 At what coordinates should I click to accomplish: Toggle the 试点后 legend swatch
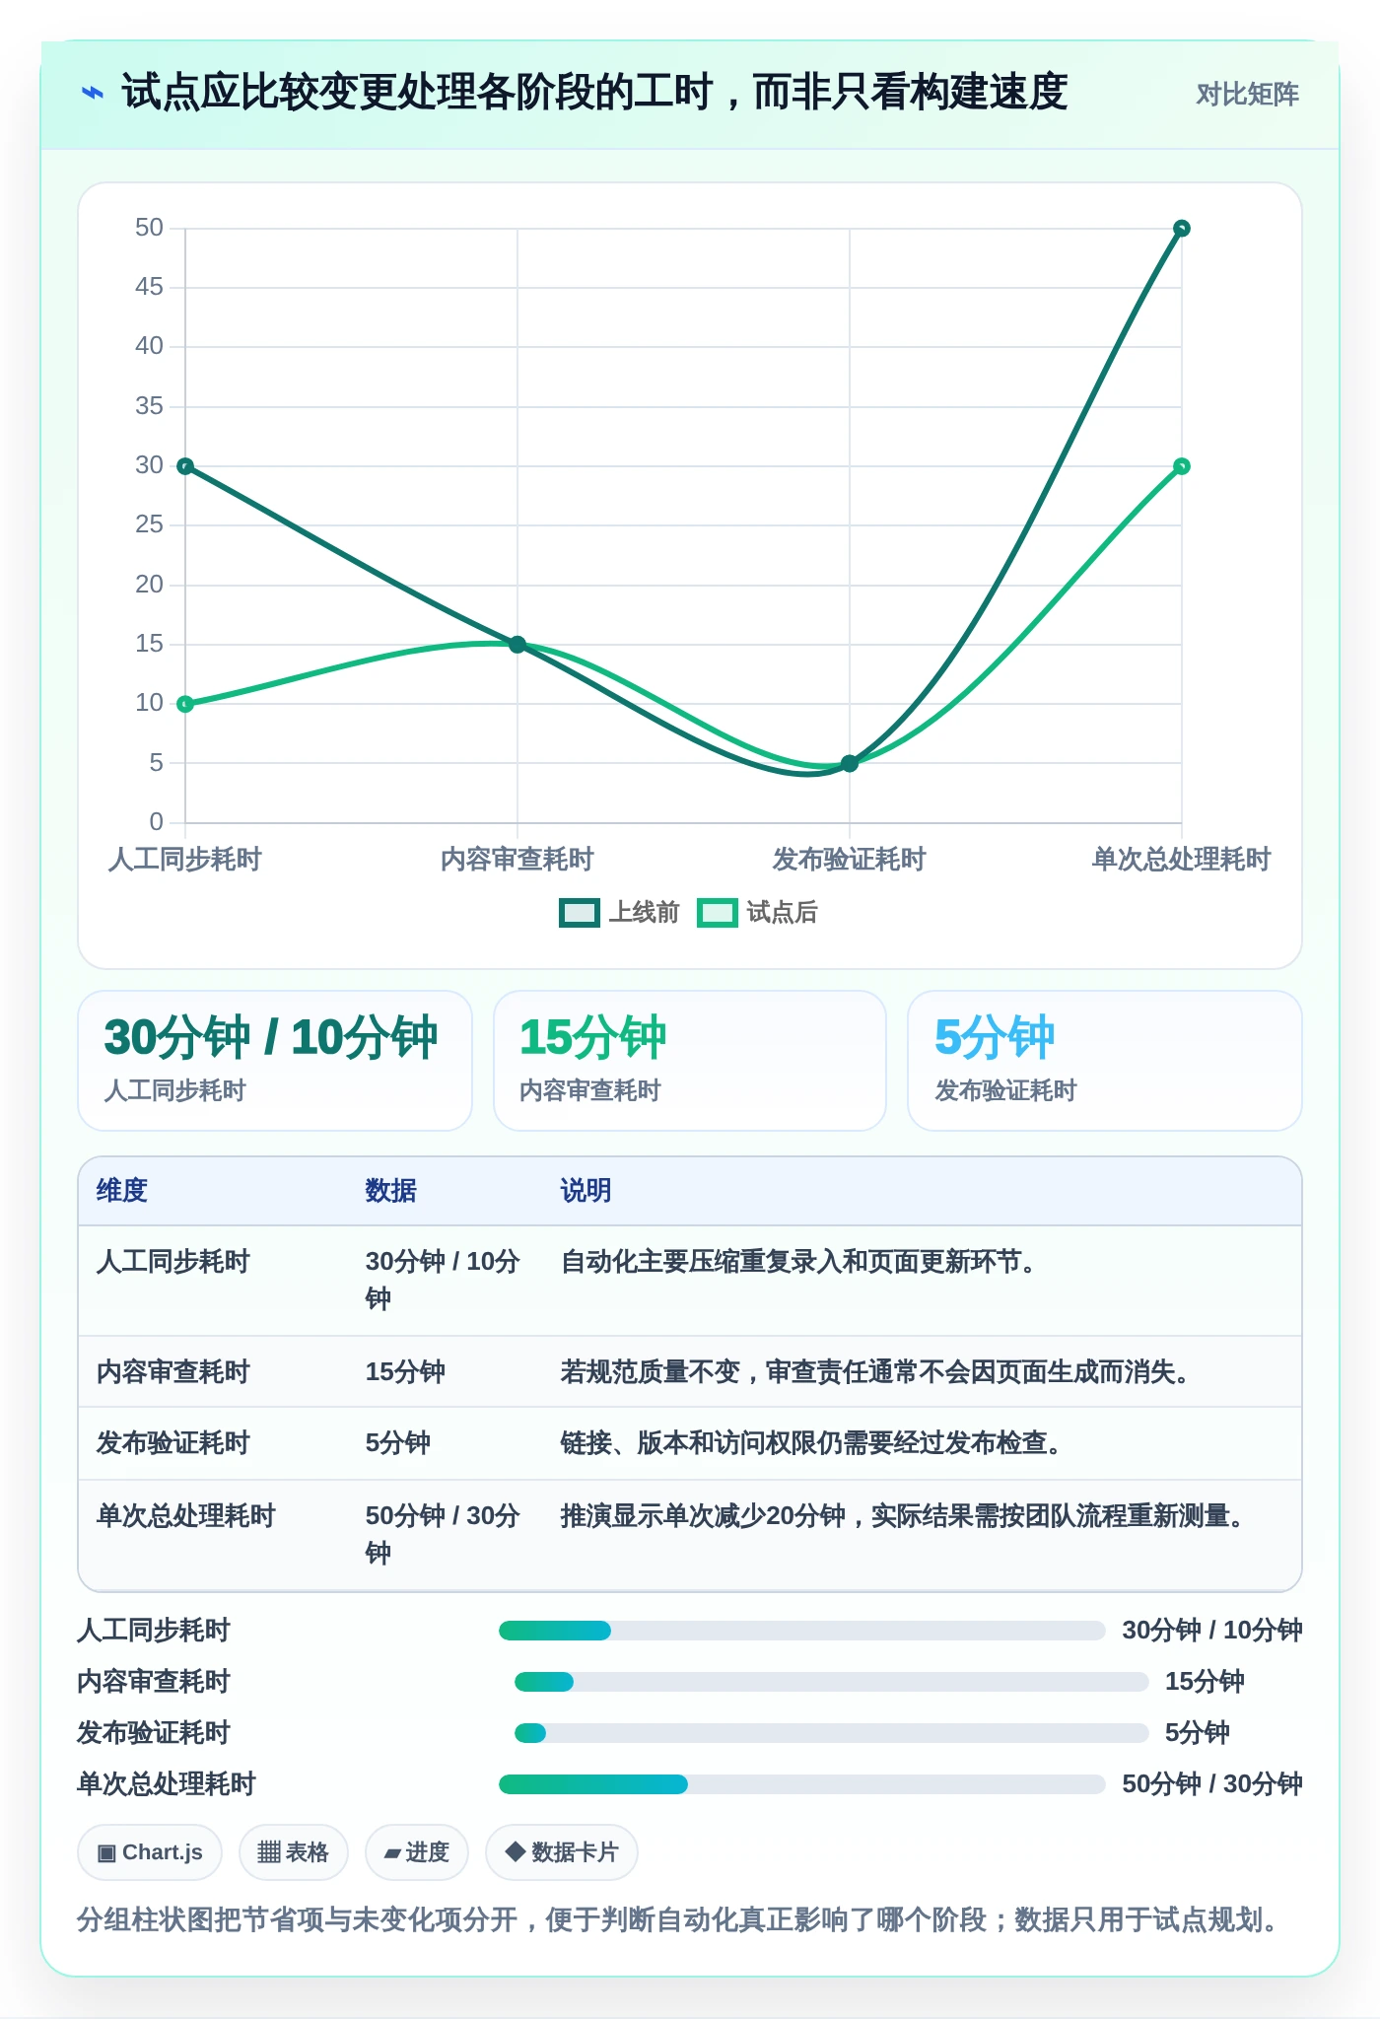pyautogui.click(x=717, y=913)
